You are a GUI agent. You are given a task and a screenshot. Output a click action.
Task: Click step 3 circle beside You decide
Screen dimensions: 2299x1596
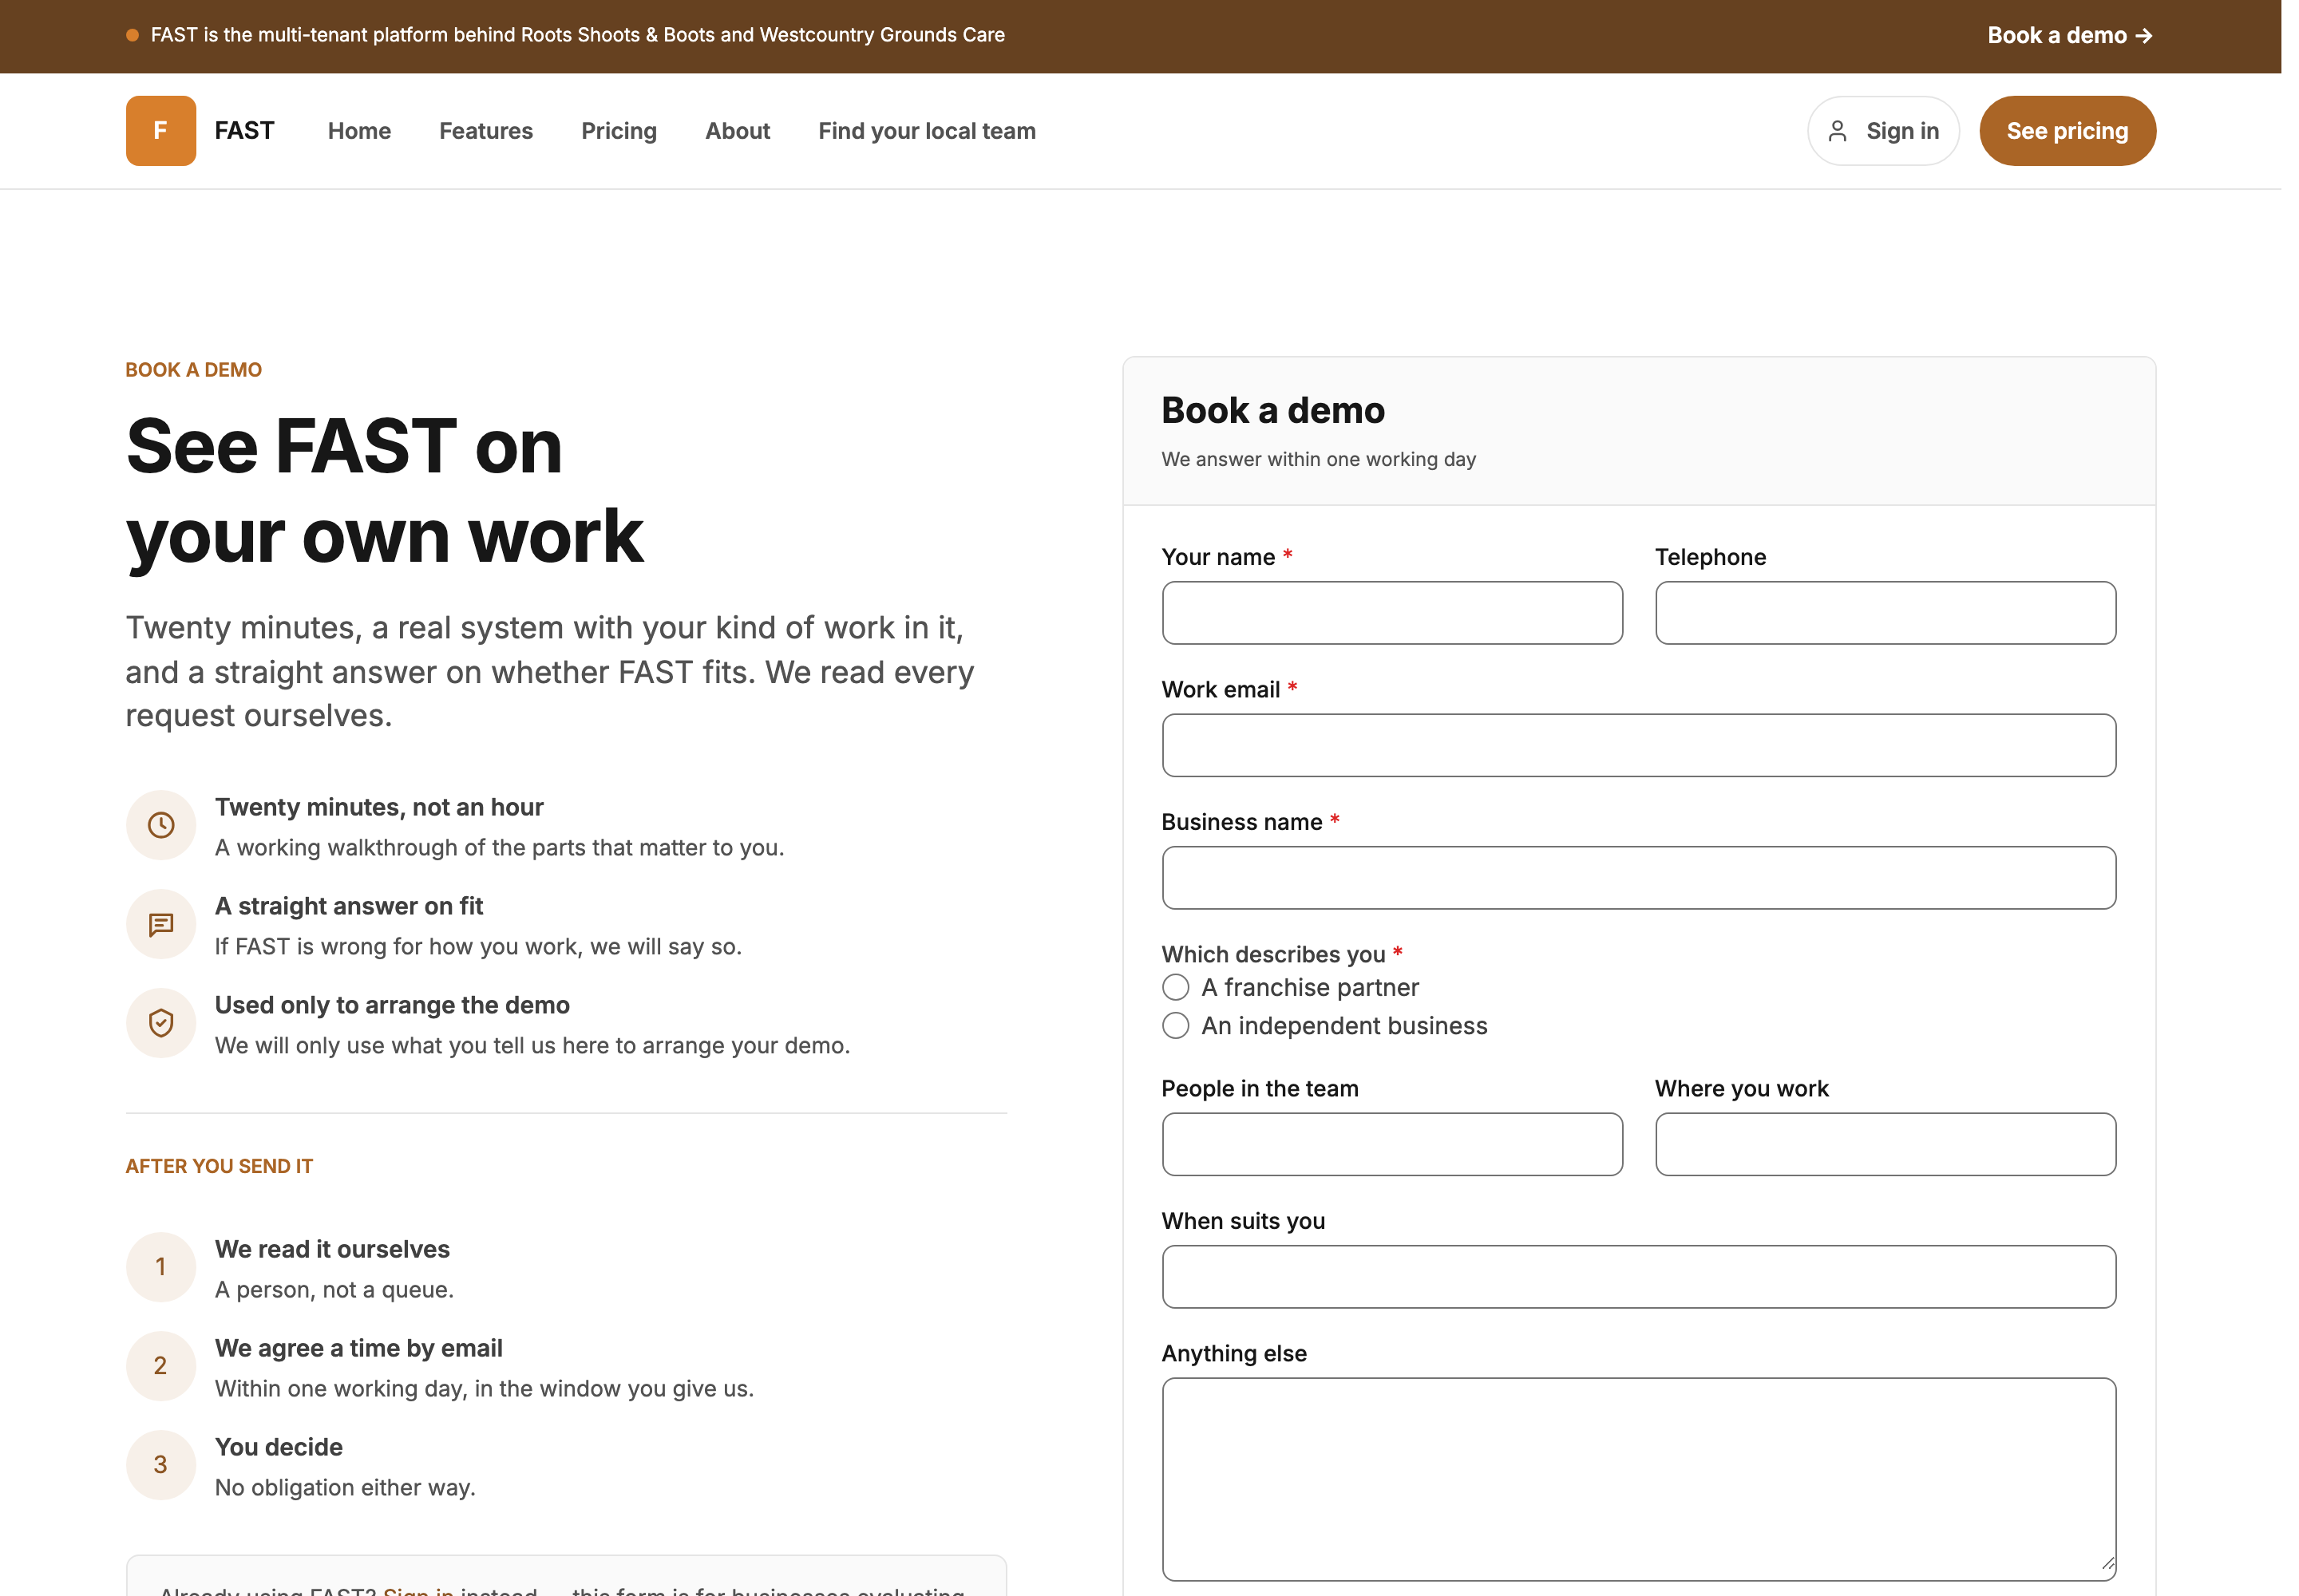pyautogui.click(x=161, y=1465)
